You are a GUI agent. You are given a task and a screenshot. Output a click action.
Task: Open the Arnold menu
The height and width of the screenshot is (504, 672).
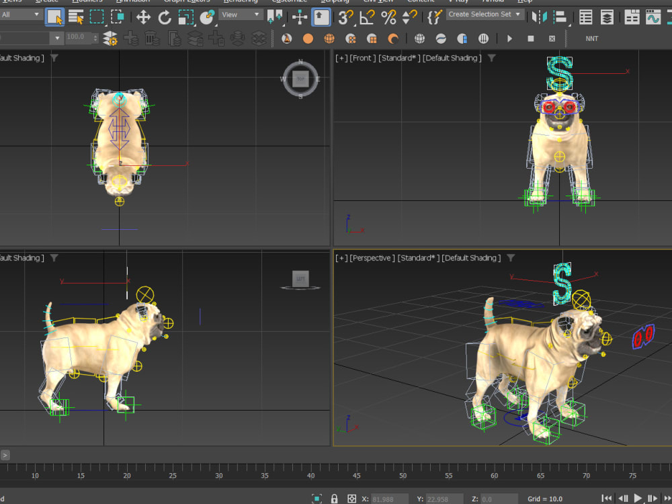pyautogui.click(x=493, y=1)
